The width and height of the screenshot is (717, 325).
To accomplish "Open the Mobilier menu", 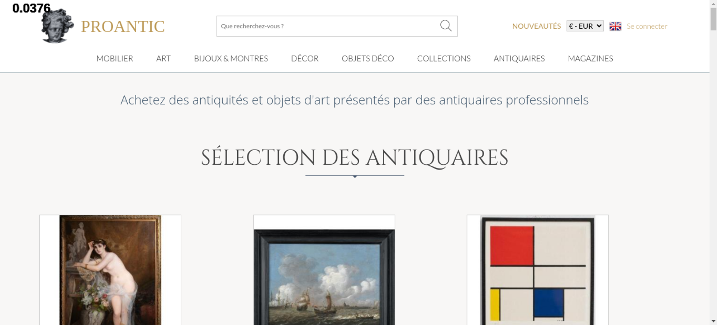I will tap(115, 58).
